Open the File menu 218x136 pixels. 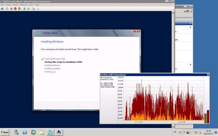tap(2, 5)
